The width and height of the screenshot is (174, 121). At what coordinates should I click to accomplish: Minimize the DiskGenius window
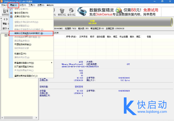[155, 1]
